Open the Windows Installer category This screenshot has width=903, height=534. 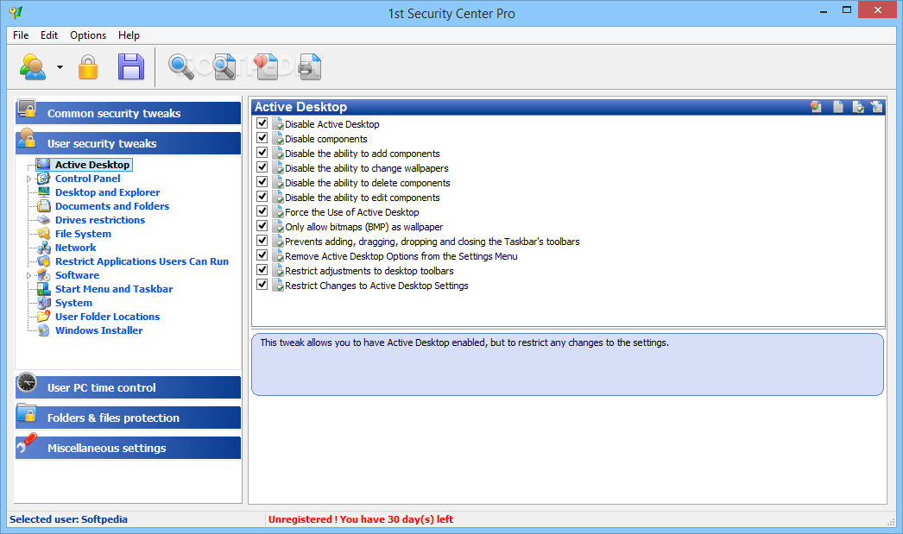coord(99,330)
